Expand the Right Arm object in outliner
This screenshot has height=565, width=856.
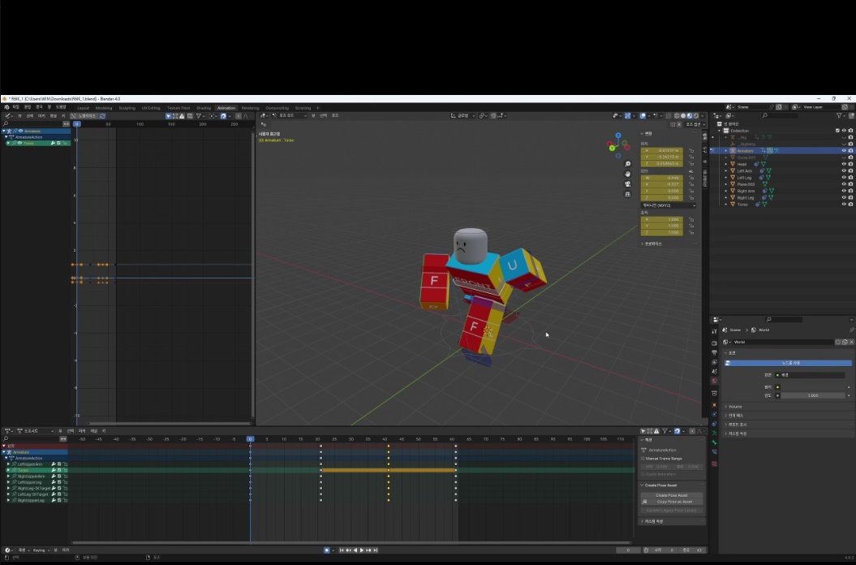(x=726, y=192)
